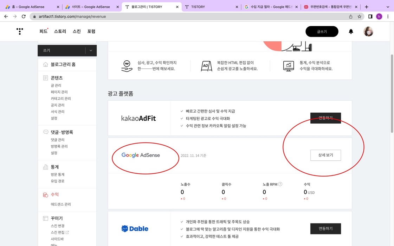
Task: Click the 블로그관리 홈 house icon
Action: tap(45, 65)
